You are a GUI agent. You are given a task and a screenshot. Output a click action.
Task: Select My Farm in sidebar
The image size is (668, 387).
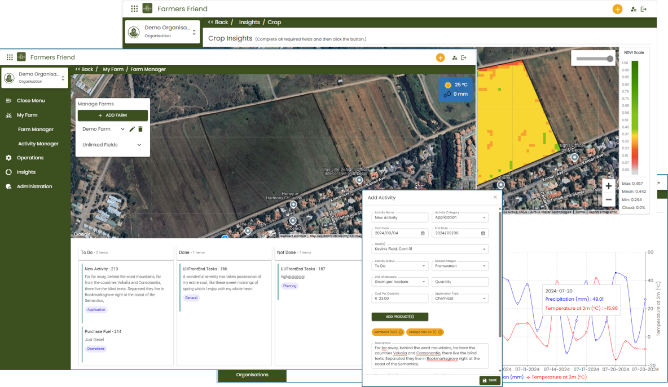click(27, 115)
